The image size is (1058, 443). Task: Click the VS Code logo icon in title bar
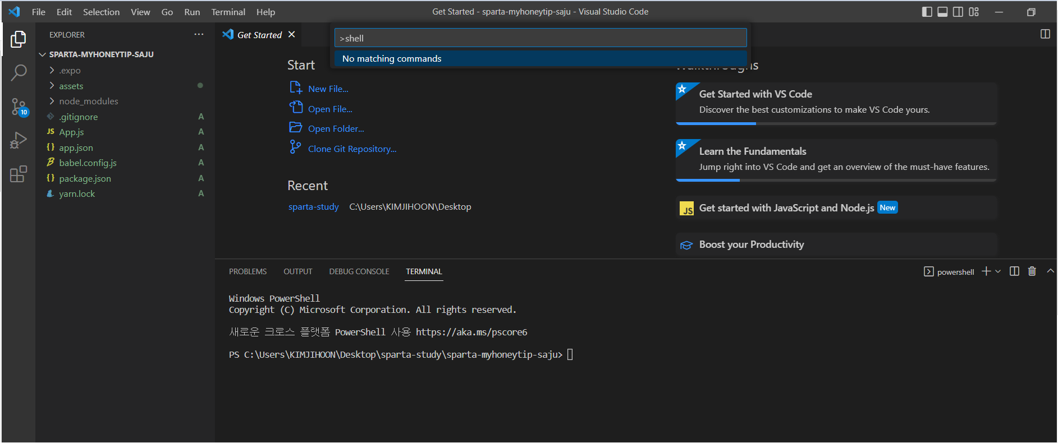14,12
